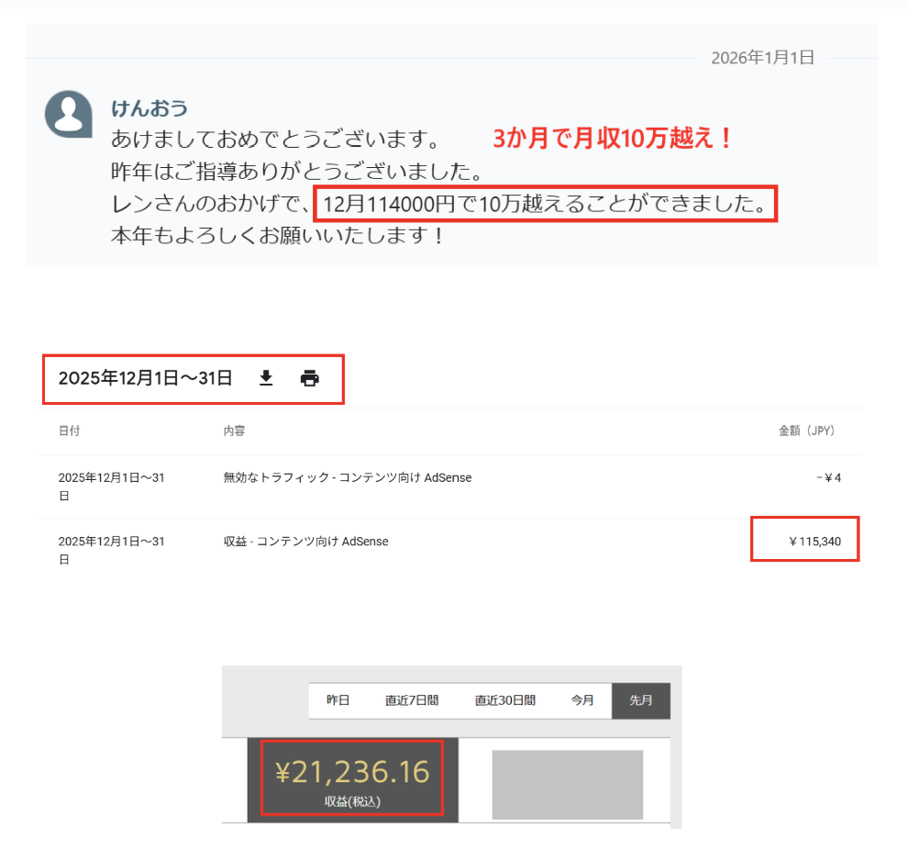The height and width of the screenshot is (850, 908).
Task: Select the 直近7日間 tab
Action: click(412, 700)
